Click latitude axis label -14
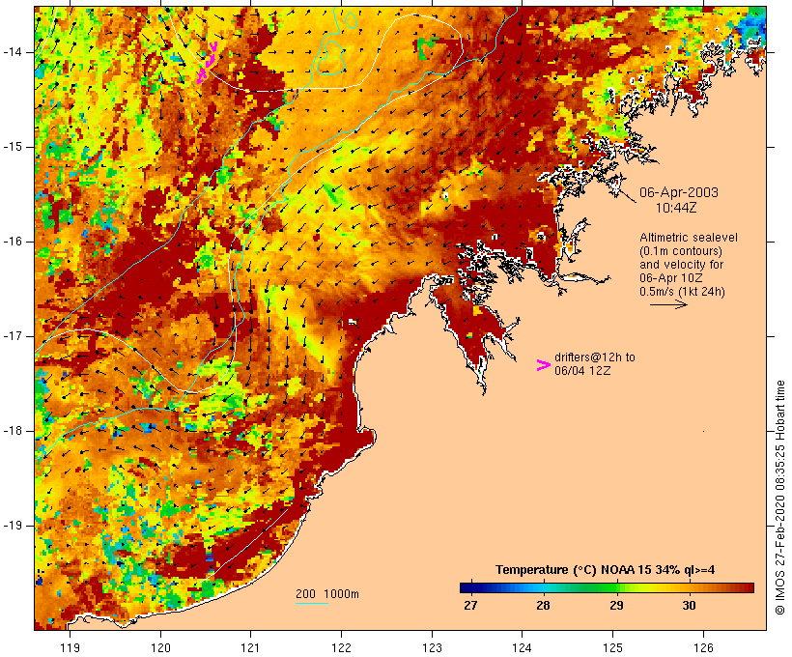Image resolution: width=792 pixels, height=657 pixels. (13, 52)
